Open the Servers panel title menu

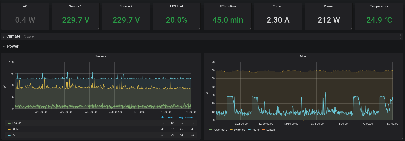tap(101, 56)
